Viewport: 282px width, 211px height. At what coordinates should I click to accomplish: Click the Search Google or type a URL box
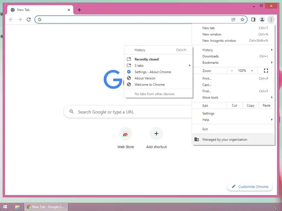[x=128, y=112]
